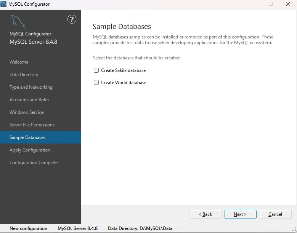The width and height of the screenshot is (297, 233).
Task: Click the window resize grip in corner
Action: [294, 230]
